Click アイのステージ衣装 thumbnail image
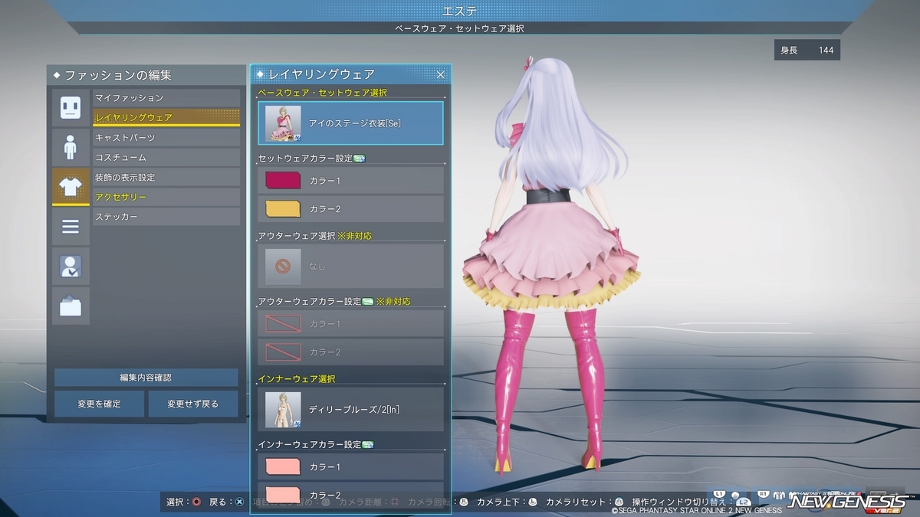The image size is (920, 517). point(283,123)
